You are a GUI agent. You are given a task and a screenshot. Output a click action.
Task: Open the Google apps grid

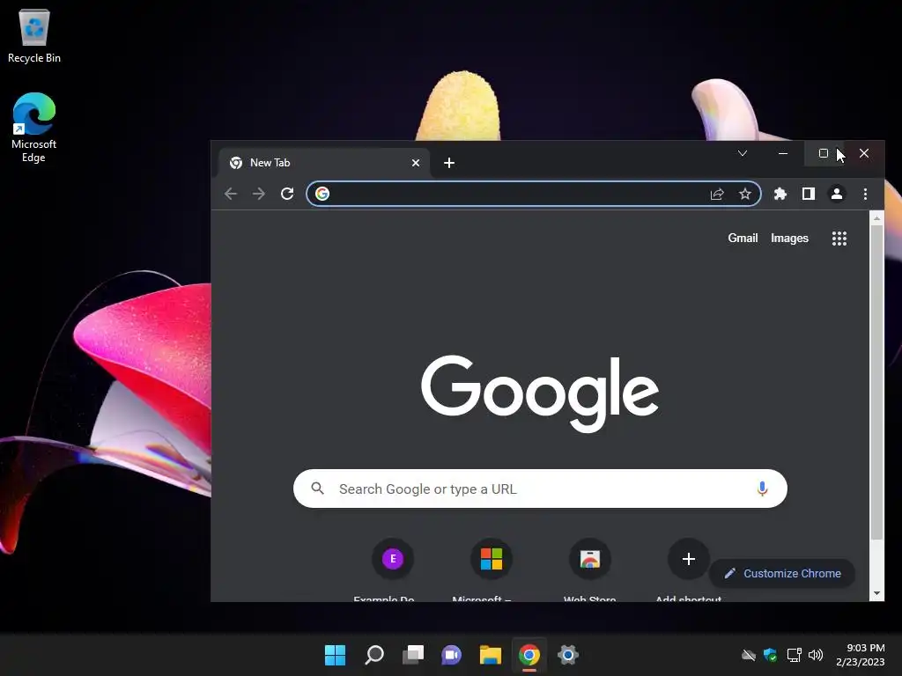coord(839,238)
